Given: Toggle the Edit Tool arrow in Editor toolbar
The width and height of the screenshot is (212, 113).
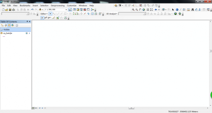Looking at the screenshot, I should pyautogui.click(x=50, y=14).
